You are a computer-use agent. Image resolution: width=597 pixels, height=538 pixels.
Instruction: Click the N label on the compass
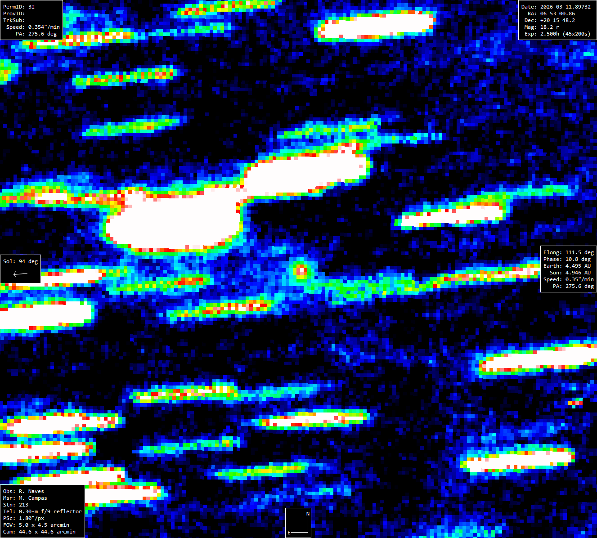click(308, 514)
